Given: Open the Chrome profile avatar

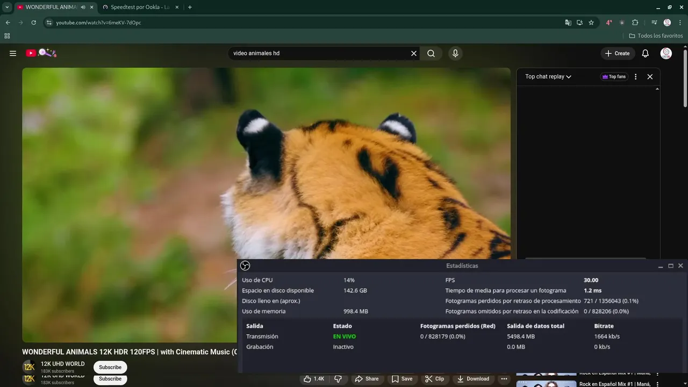Looking at the screenshot, I should point(667,23).
